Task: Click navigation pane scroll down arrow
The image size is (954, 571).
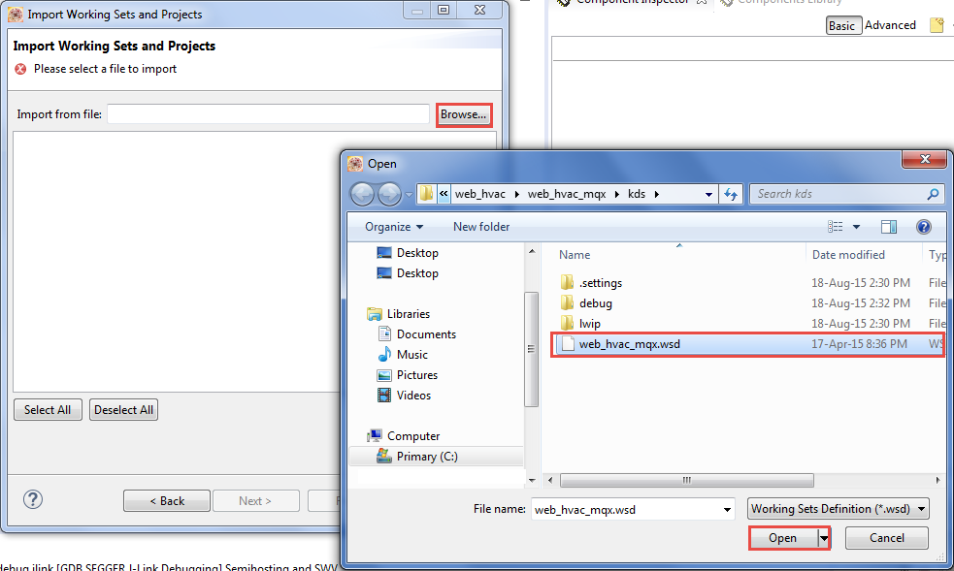Action: (x=532, y=481)
